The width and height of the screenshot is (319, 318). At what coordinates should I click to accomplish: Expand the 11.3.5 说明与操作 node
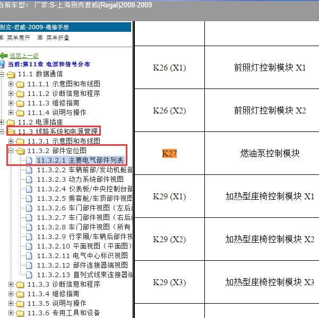pos(11,303)
